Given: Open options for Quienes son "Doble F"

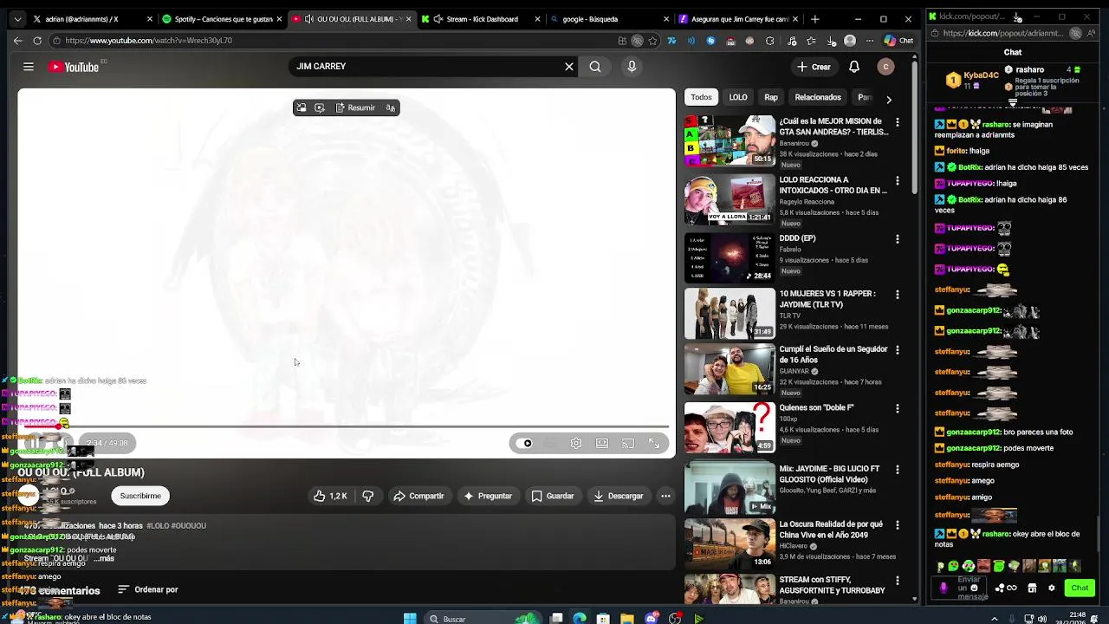Looking at the screenshot, I should pyautogui.click(x=898, y=408).
